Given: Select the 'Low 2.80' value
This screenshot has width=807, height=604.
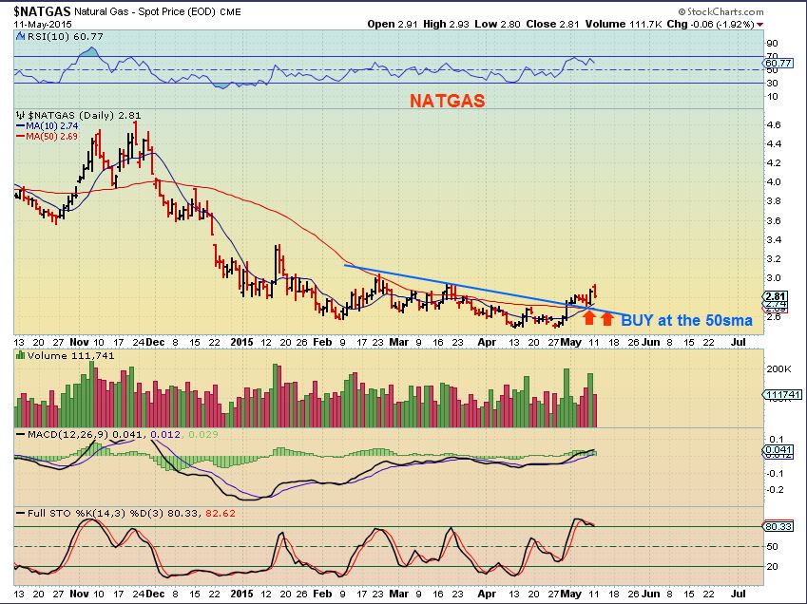Looking at the screenshot, I should (x=497, y=24).
